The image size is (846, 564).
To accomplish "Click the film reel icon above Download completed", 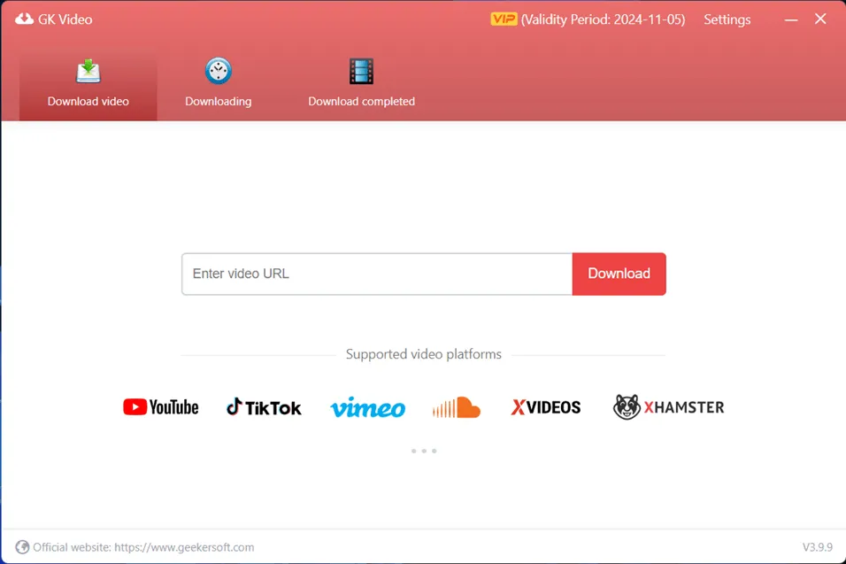I will (x=361, y=71).
